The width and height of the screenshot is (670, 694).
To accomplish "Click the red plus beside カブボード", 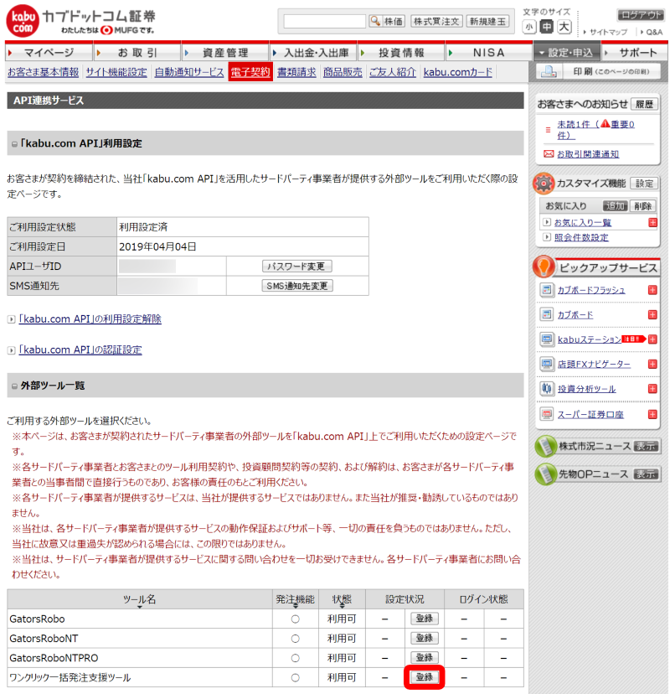I will point(652,314).
